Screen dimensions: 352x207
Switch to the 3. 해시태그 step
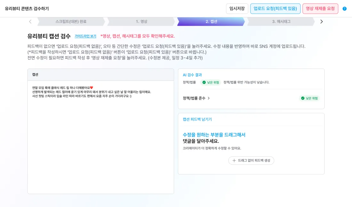[x=281, y=21]
